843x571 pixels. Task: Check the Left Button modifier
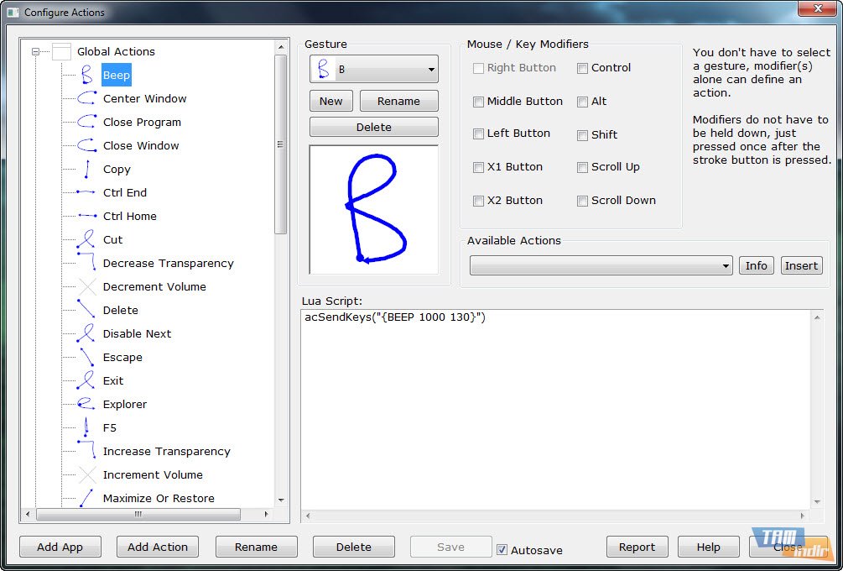pos(478,134)
